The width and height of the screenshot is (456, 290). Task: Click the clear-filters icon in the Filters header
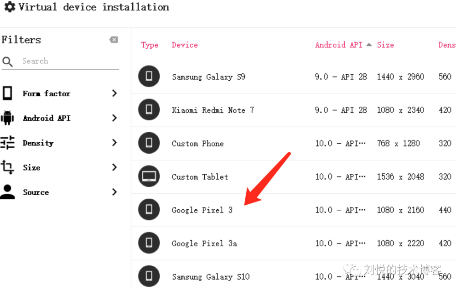[113, 40]
